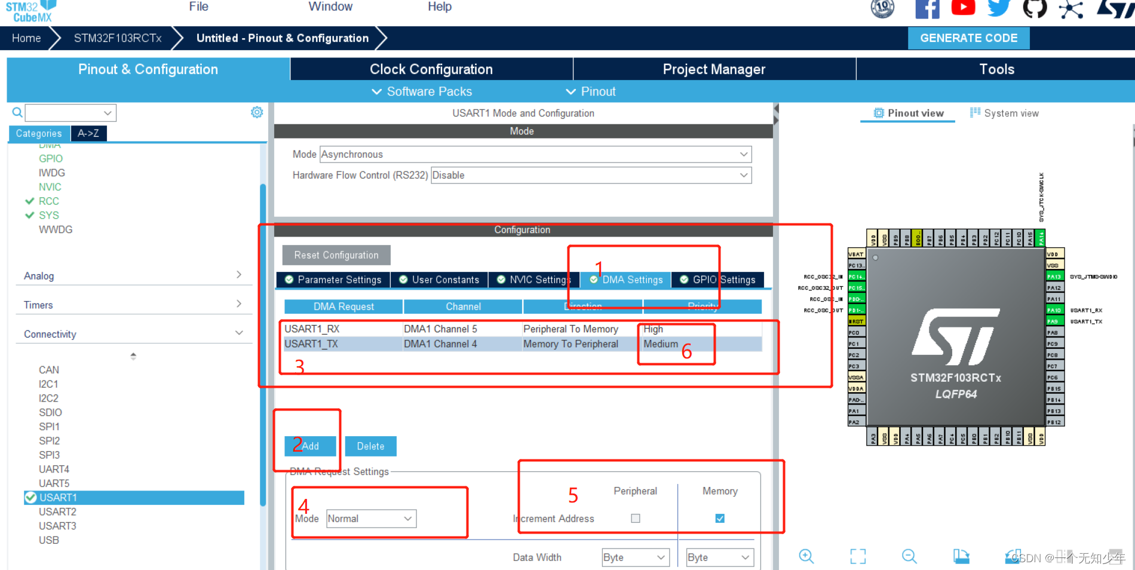Zoom out on the pinout view
Viewport: 1135px width, 570px height.
[x=909, y=556]
